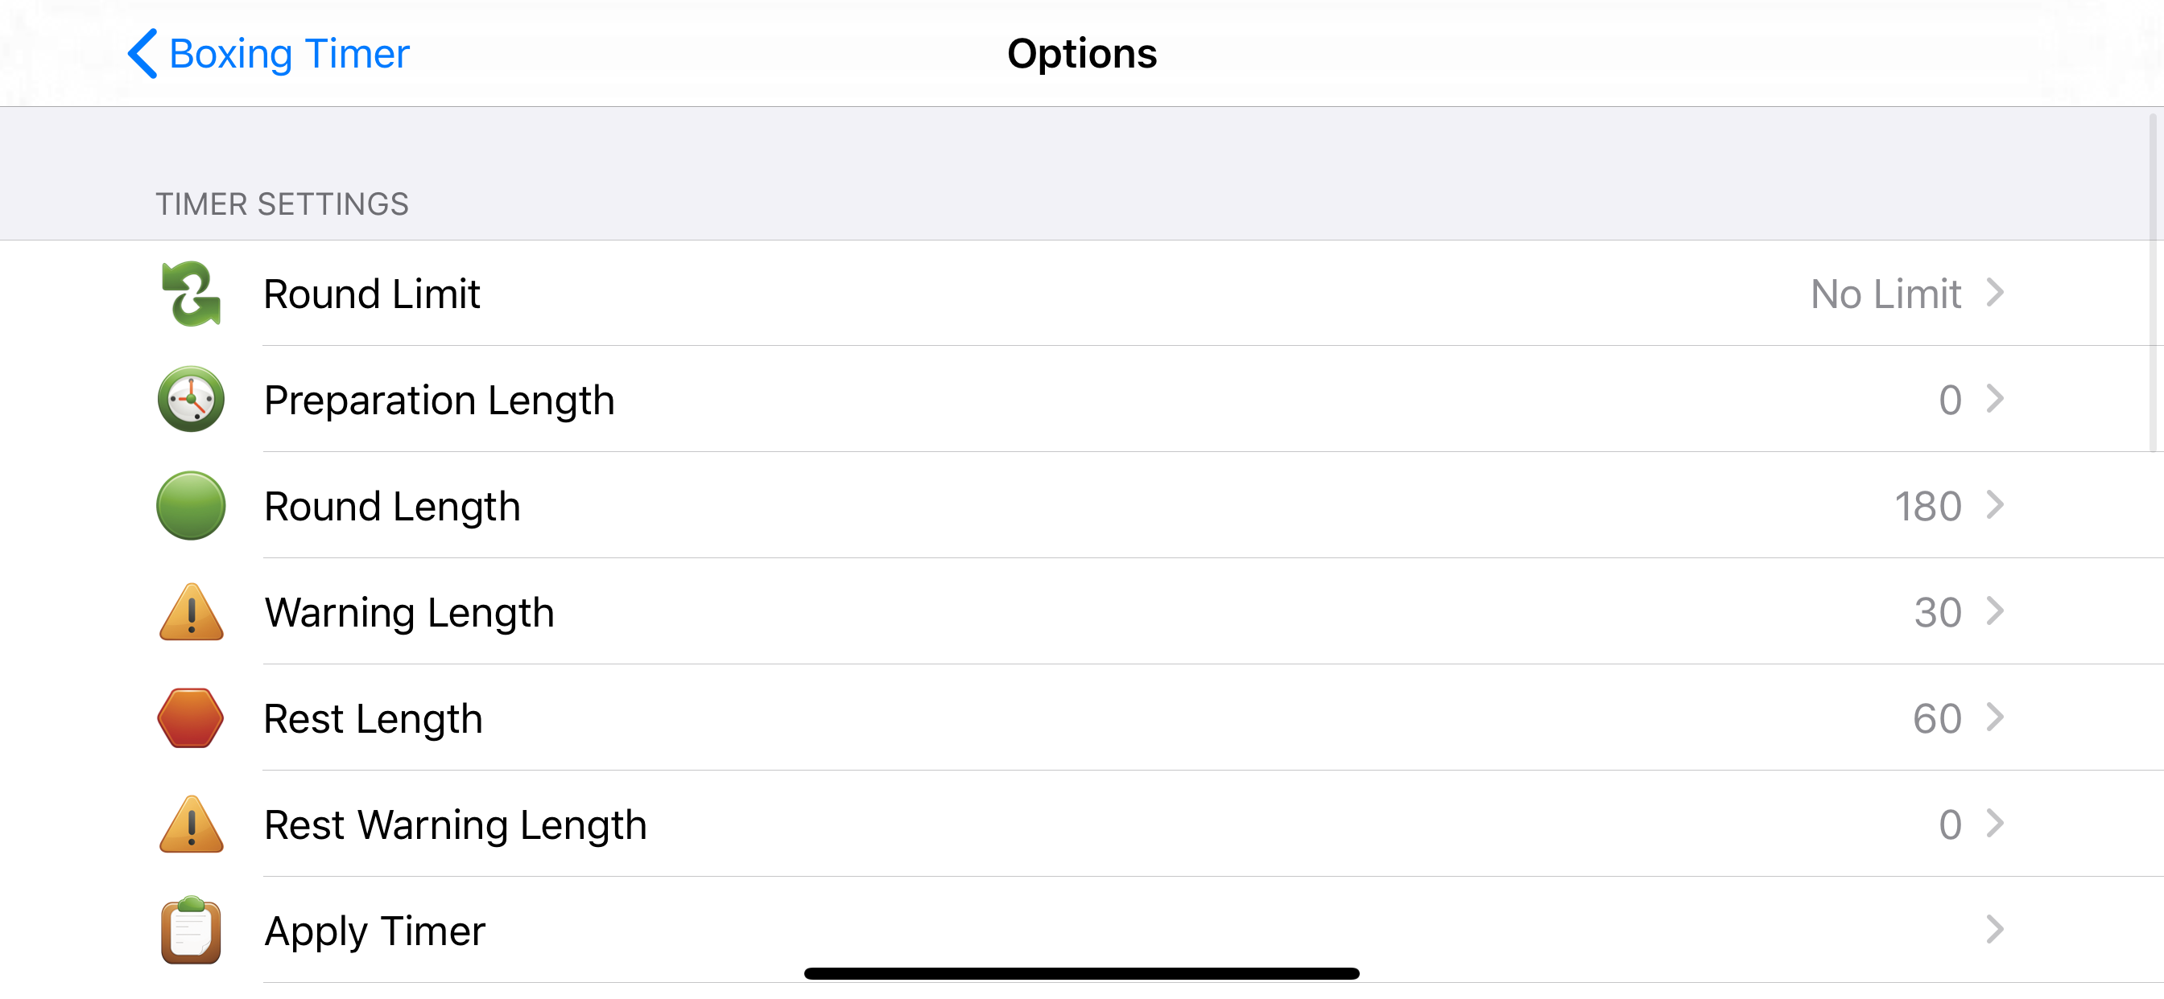This screenshot has width=2164, height=999.
Task: Tap the home indicator bar at bottom
Action: [x=1081, y=974]
